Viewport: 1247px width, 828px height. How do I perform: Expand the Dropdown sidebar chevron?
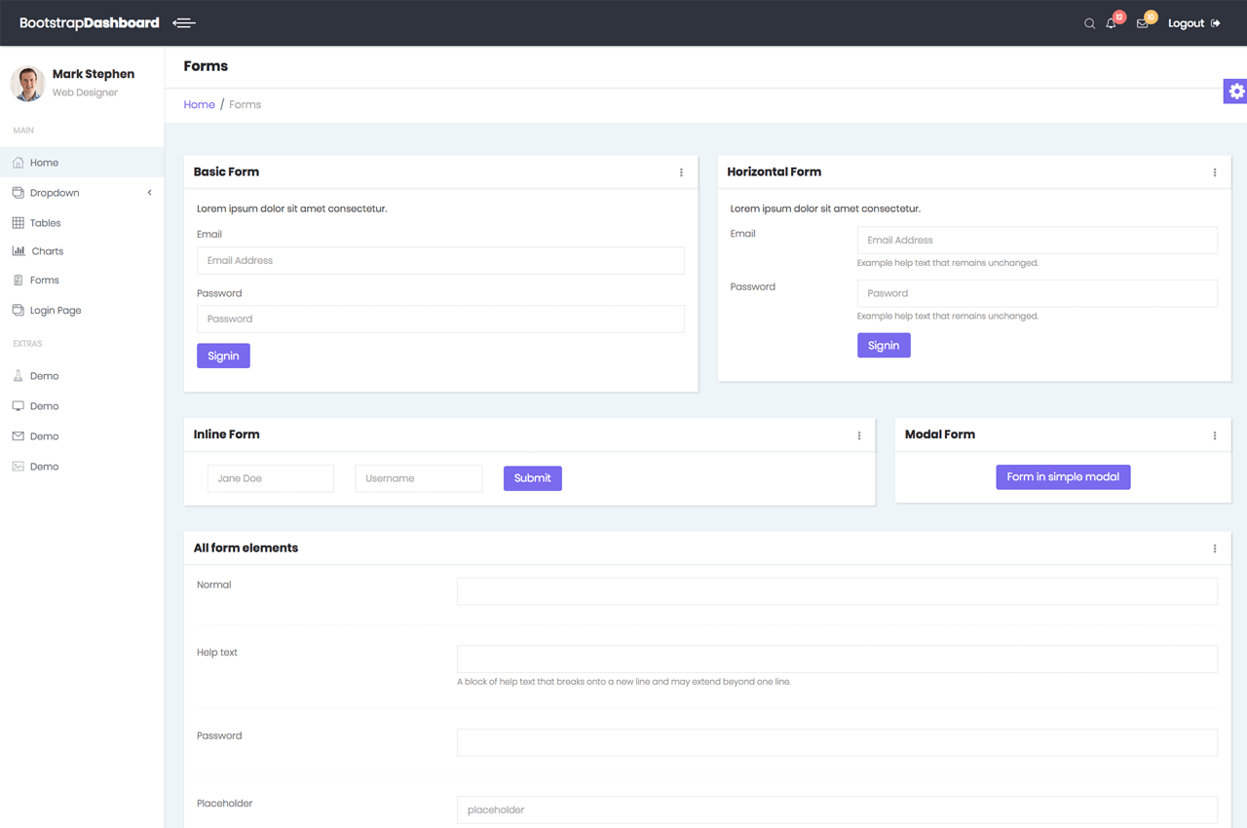coord(150,193)
